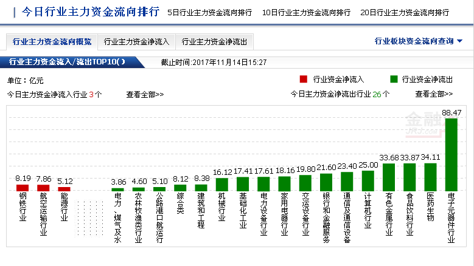
Task: Click the 农林牧渔类行业 axis label
Action: click(139, 218)
